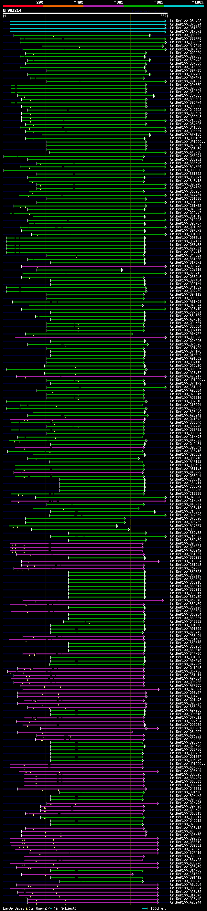Open hit UniRef100_B6T892
Viewport: 207px width, 911px height.
(186, 174)
